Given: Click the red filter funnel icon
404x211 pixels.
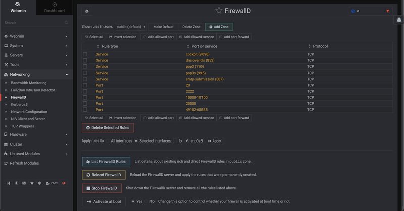Looking at the screenshot, I should pos(388,11).
